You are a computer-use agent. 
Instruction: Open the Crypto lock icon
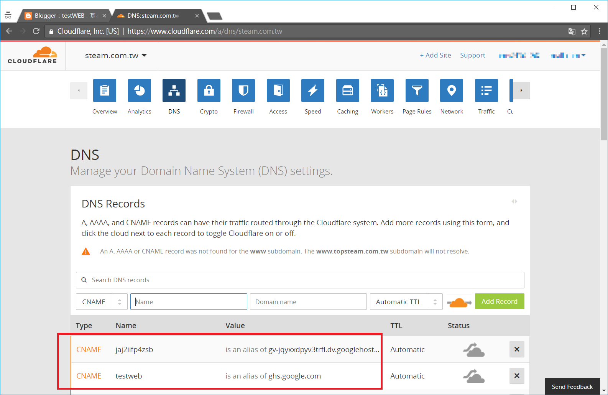pos(209,91)
